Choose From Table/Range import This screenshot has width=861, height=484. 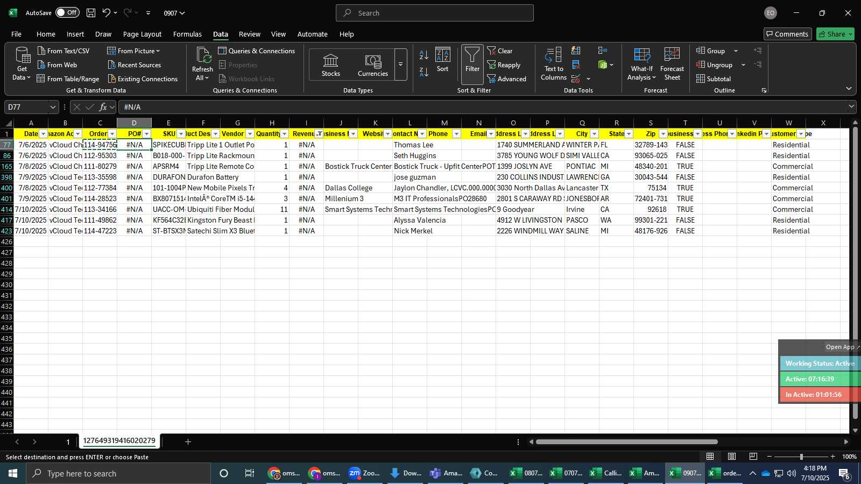tap(68, 79)
